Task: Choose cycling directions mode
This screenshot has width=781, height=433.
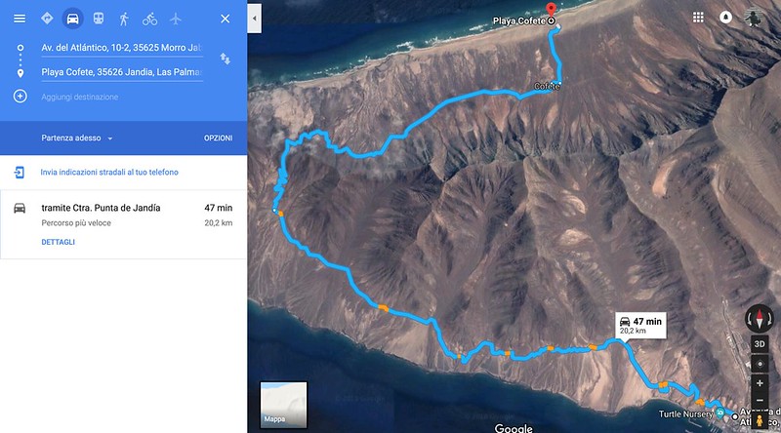Action: [150, 19]
